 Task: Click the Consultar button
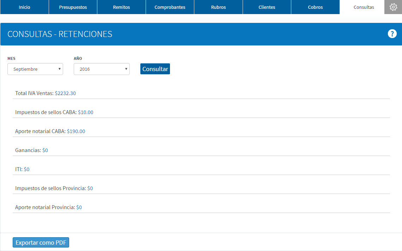[x=155, y=69]
